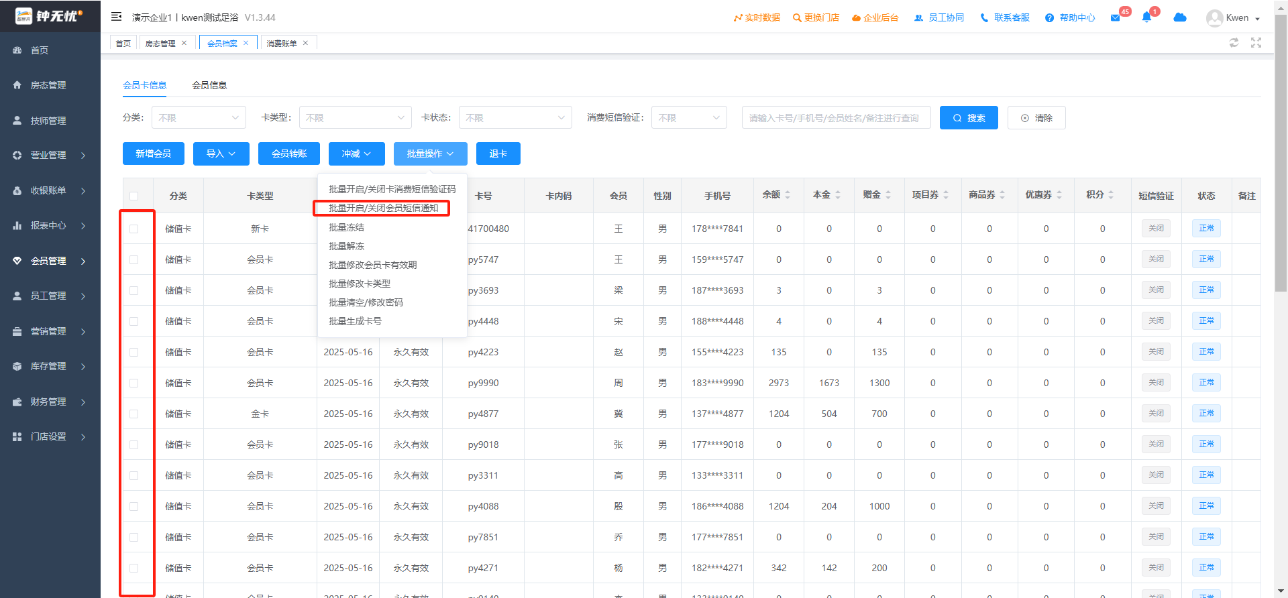Sort by the 项目券 column sort arrows
Viewport: 1288px width, 598px height.
[946, 195]
